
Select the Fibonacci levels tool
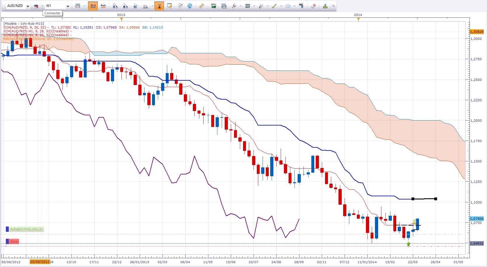247,6
